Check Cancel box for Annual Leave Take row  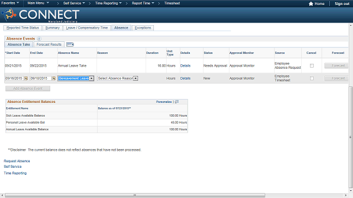coord(312,66)
